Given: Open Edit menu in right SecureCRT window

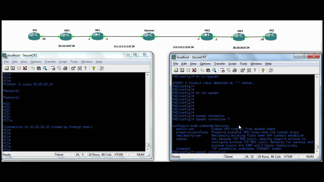Looking at the screenshot, I should (184, 64).
